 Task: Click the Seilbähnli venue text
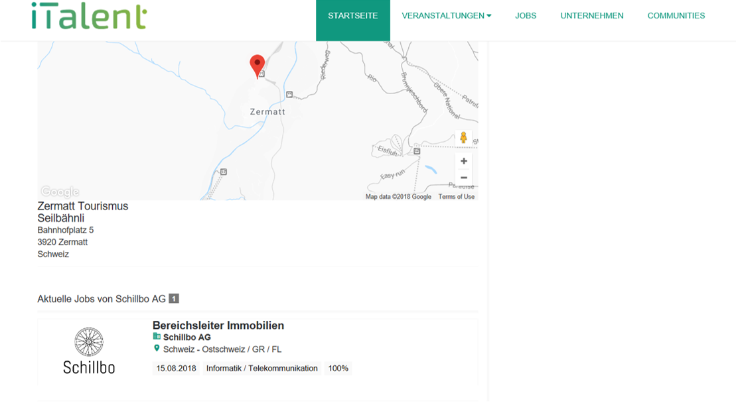coord(60,219)
